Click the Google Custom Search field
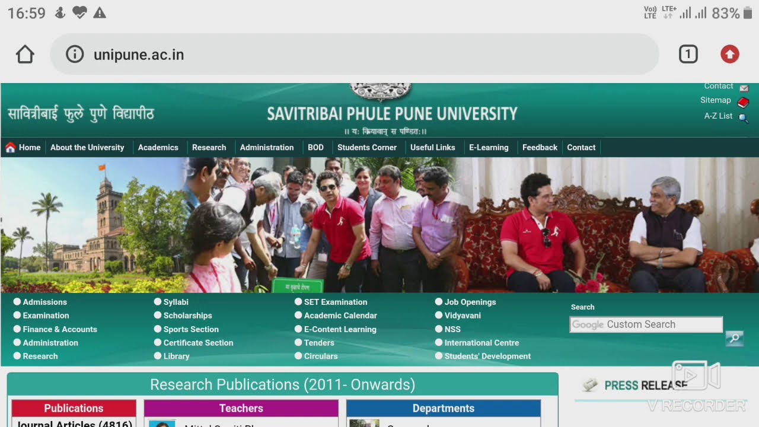This screenshot has height=427, width=759. click(x=646, y=324)
